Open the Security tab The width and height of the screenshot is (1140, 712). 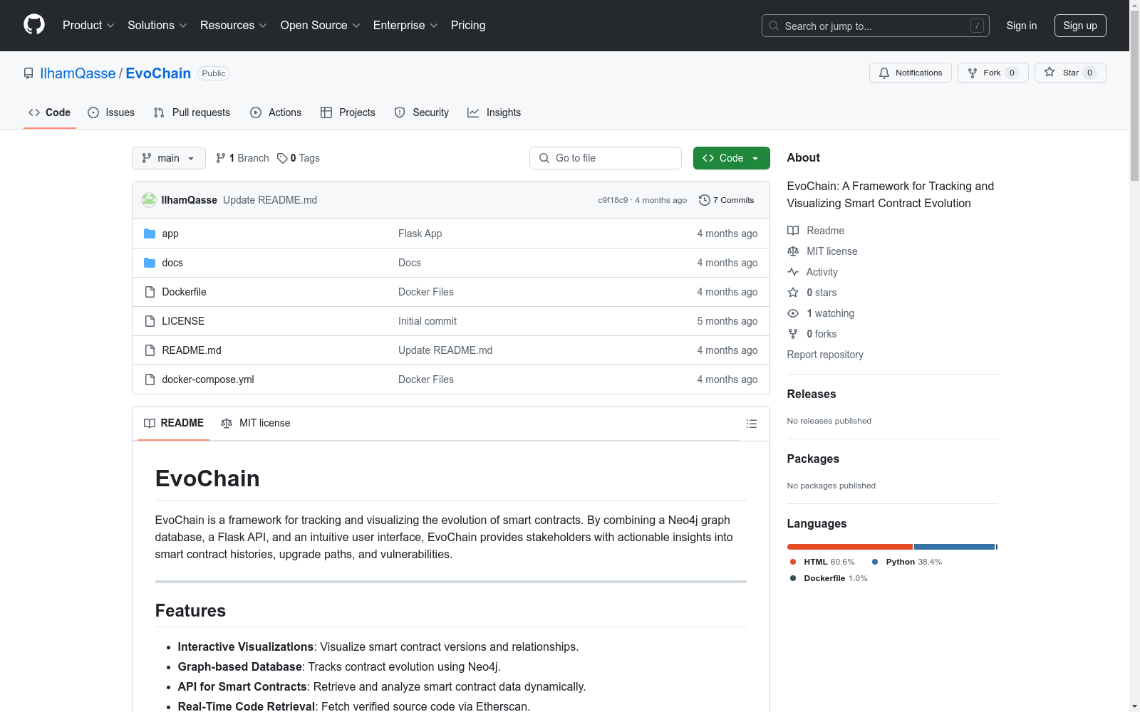click(422, 112)
